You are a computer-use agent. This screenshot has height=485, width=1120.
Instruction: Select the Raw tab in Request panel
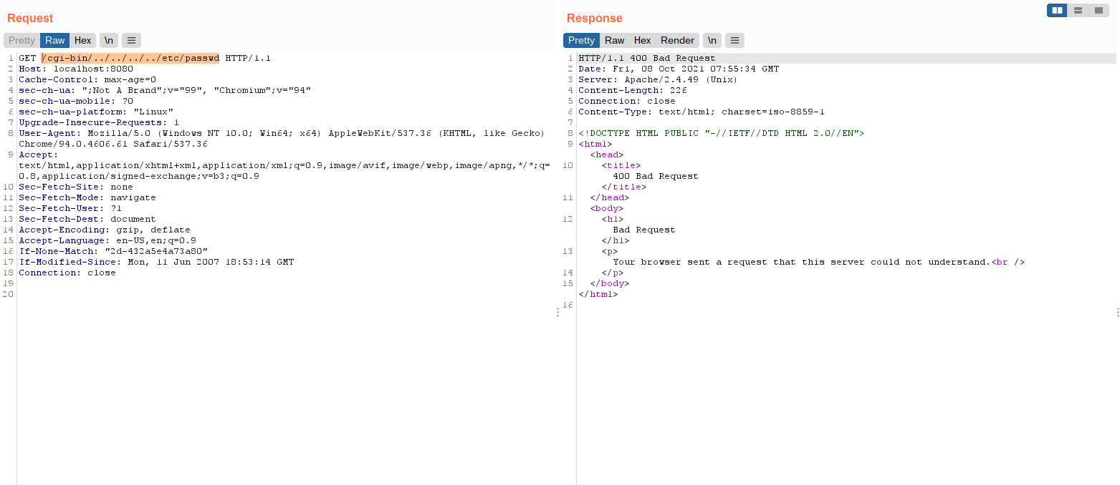point(55,40)
